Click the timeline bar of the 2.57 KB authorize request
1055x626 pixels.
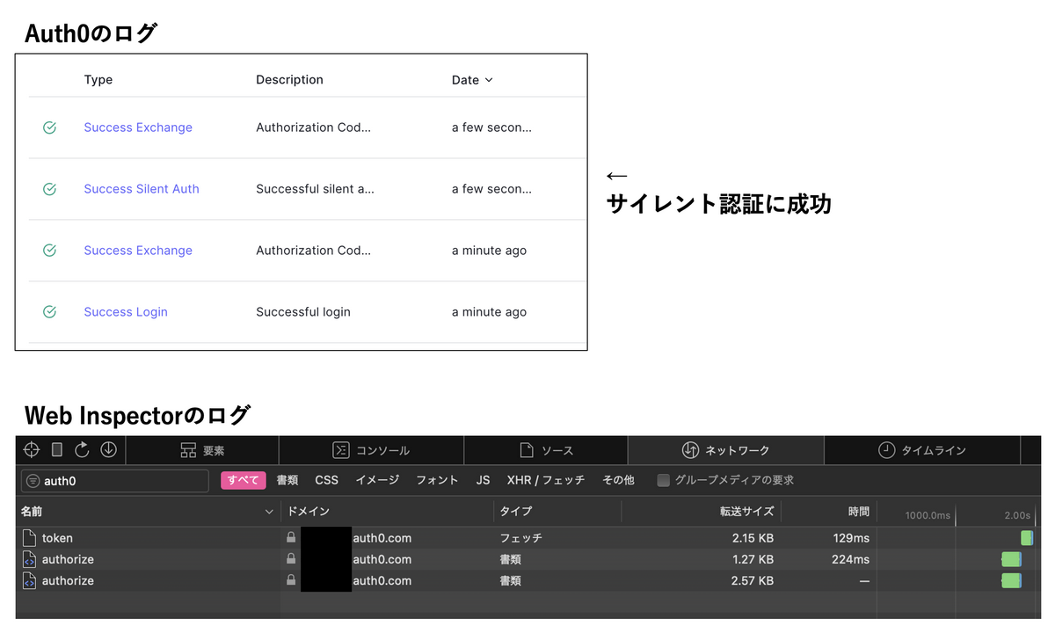(1011, 580)
